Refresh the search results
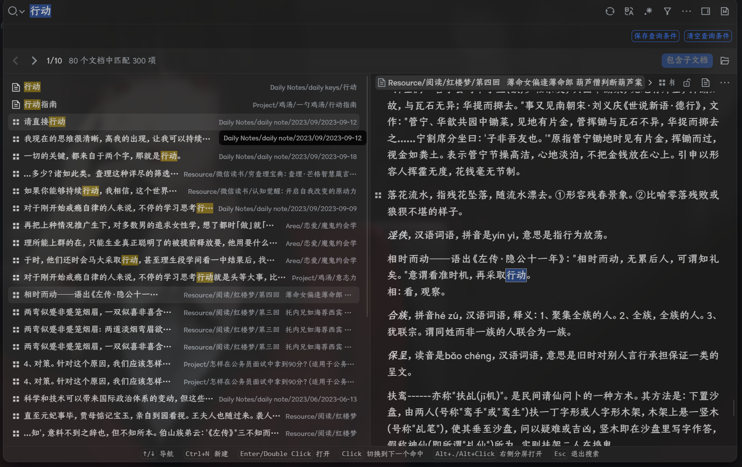Viewport: 742px width, 467px height. coord(610,11)
